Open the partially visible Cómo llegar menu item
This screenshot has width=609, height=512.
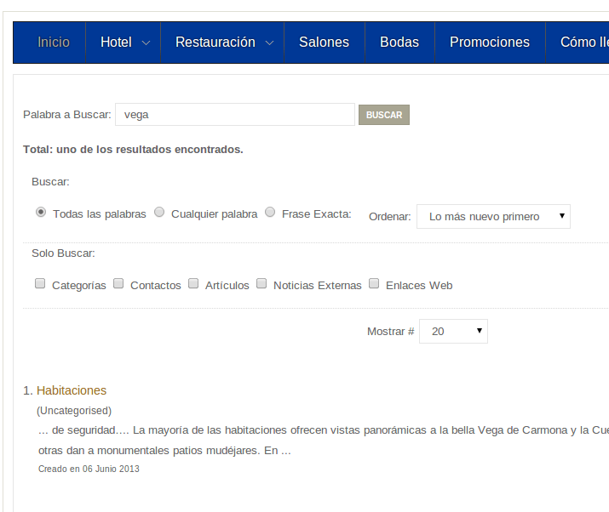(x=584, y=42)
